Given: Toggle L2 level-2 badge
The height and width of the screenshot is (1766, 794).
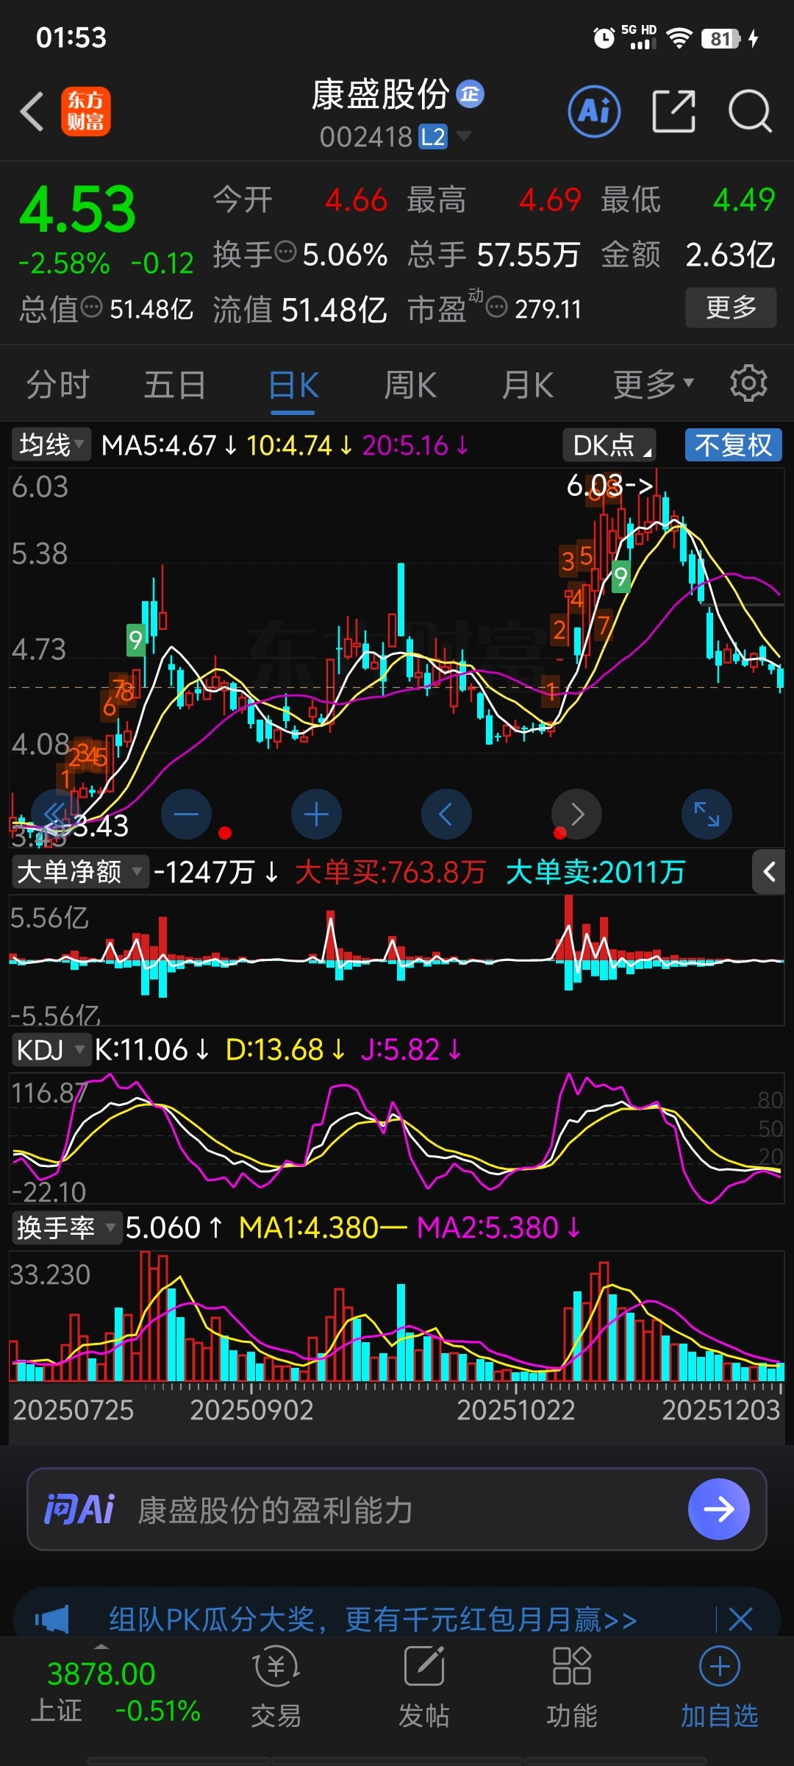Looking at the screenshot, I should tap(433, 137).
